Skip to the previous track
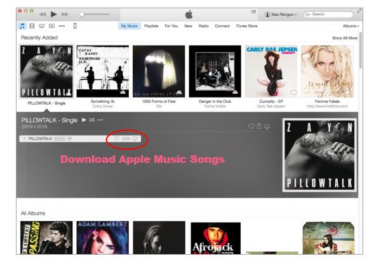The width and height of the screenshot is (381, 263). [x=43, y=15]
